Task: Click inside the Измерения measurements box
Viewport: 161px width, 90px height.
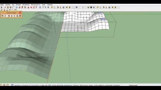Action: (x=149, y=85)
